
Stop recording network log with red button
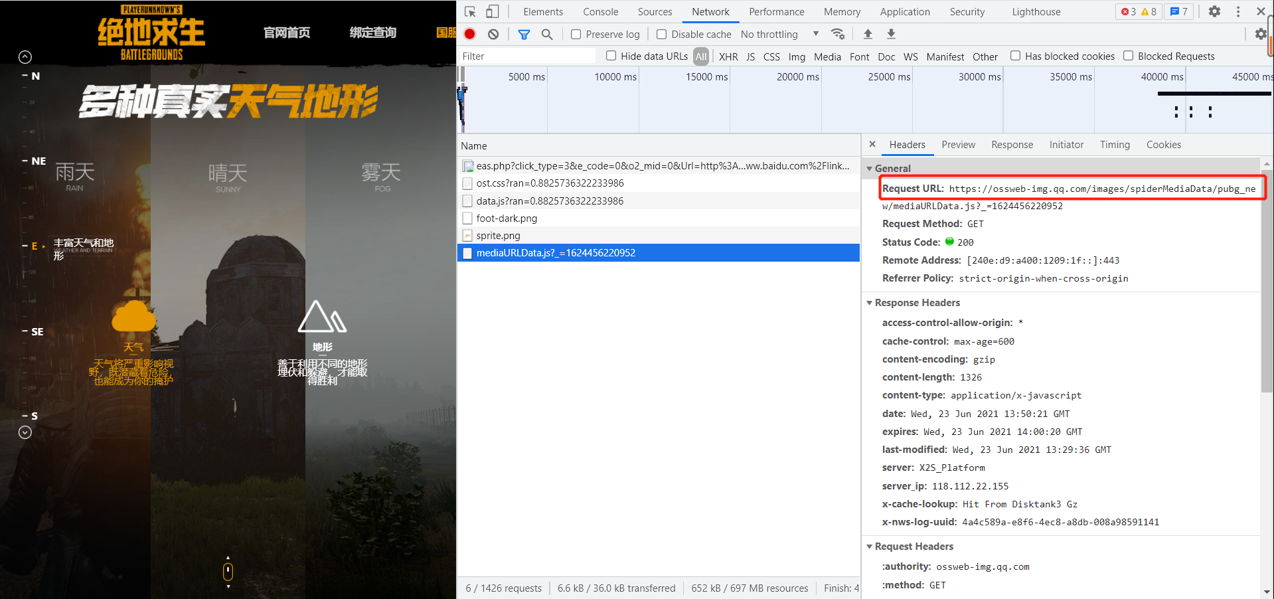[470, 34]
